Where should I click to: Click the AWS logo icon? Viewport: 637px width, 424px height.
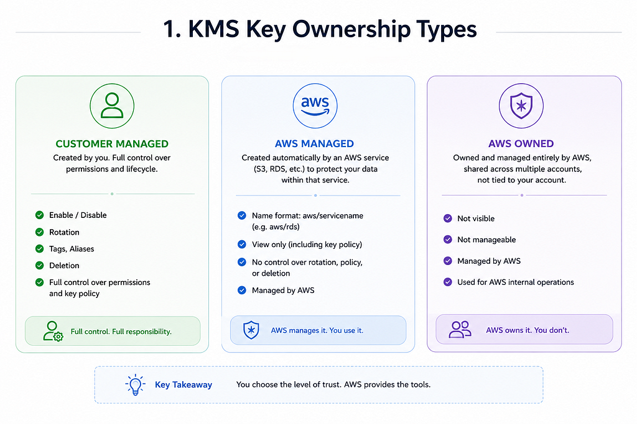pyautogui.click(x=315, y=106)
